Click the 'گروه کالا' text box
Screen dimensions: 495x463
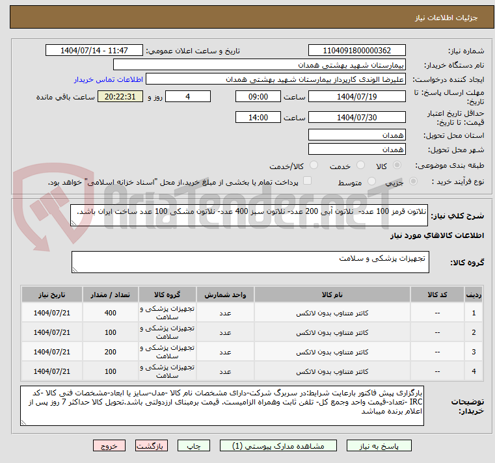pos(250,263)
